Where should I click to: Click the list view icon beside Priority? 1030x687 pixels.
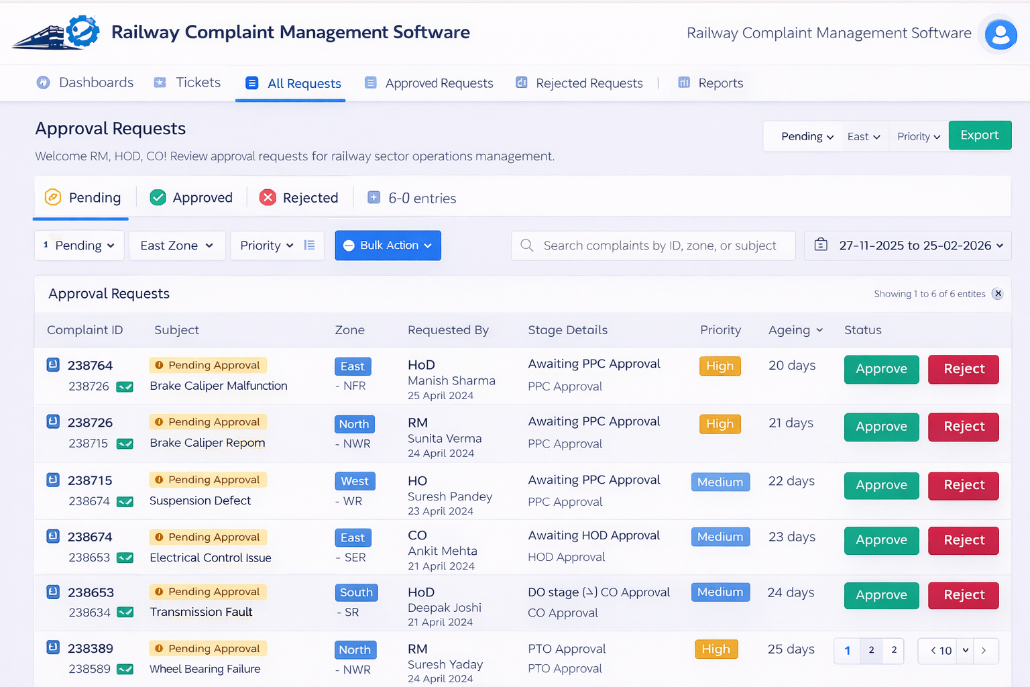[309, 246]
